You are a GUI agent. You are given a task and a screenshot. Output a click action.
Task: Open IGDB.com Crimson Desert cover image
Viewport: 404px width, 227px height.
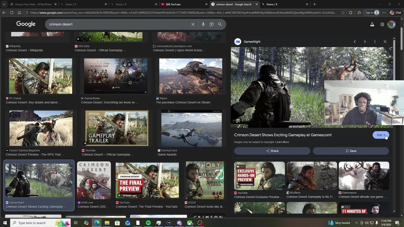click(94, 180)
